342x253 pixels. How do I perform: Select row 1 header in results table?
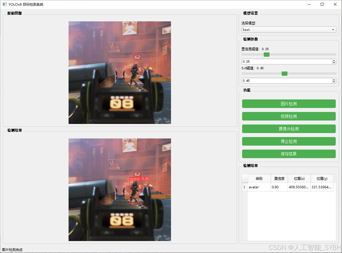tap(245, 187)
